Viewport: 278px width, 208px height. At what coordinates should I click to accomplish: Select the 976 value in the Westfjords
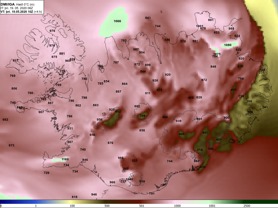[52, 31]
